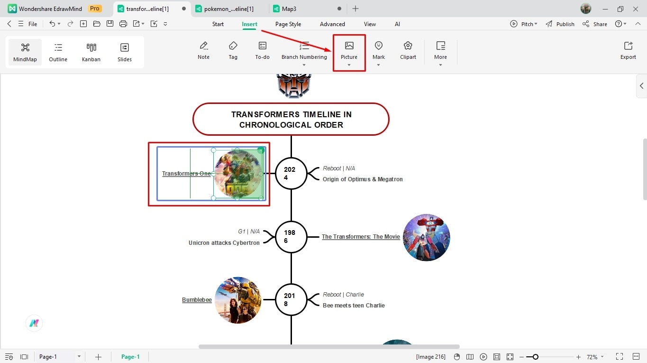Open the AI ribbon tab
Screen dimensions: 647x363
point(397,24)
